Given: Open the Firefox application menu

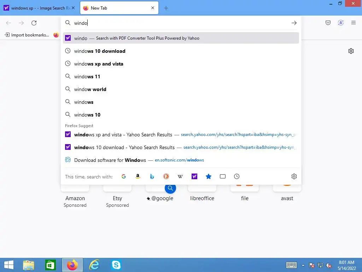Looking at the screenshot, I should point(354,23).
